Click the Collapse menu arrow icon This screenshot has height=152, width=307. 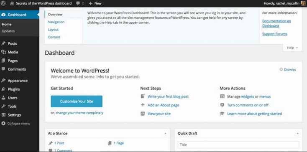3,124
